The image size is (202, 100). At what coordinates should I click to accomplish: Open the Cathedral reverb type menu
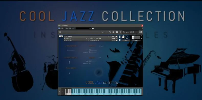coord(101,46)
